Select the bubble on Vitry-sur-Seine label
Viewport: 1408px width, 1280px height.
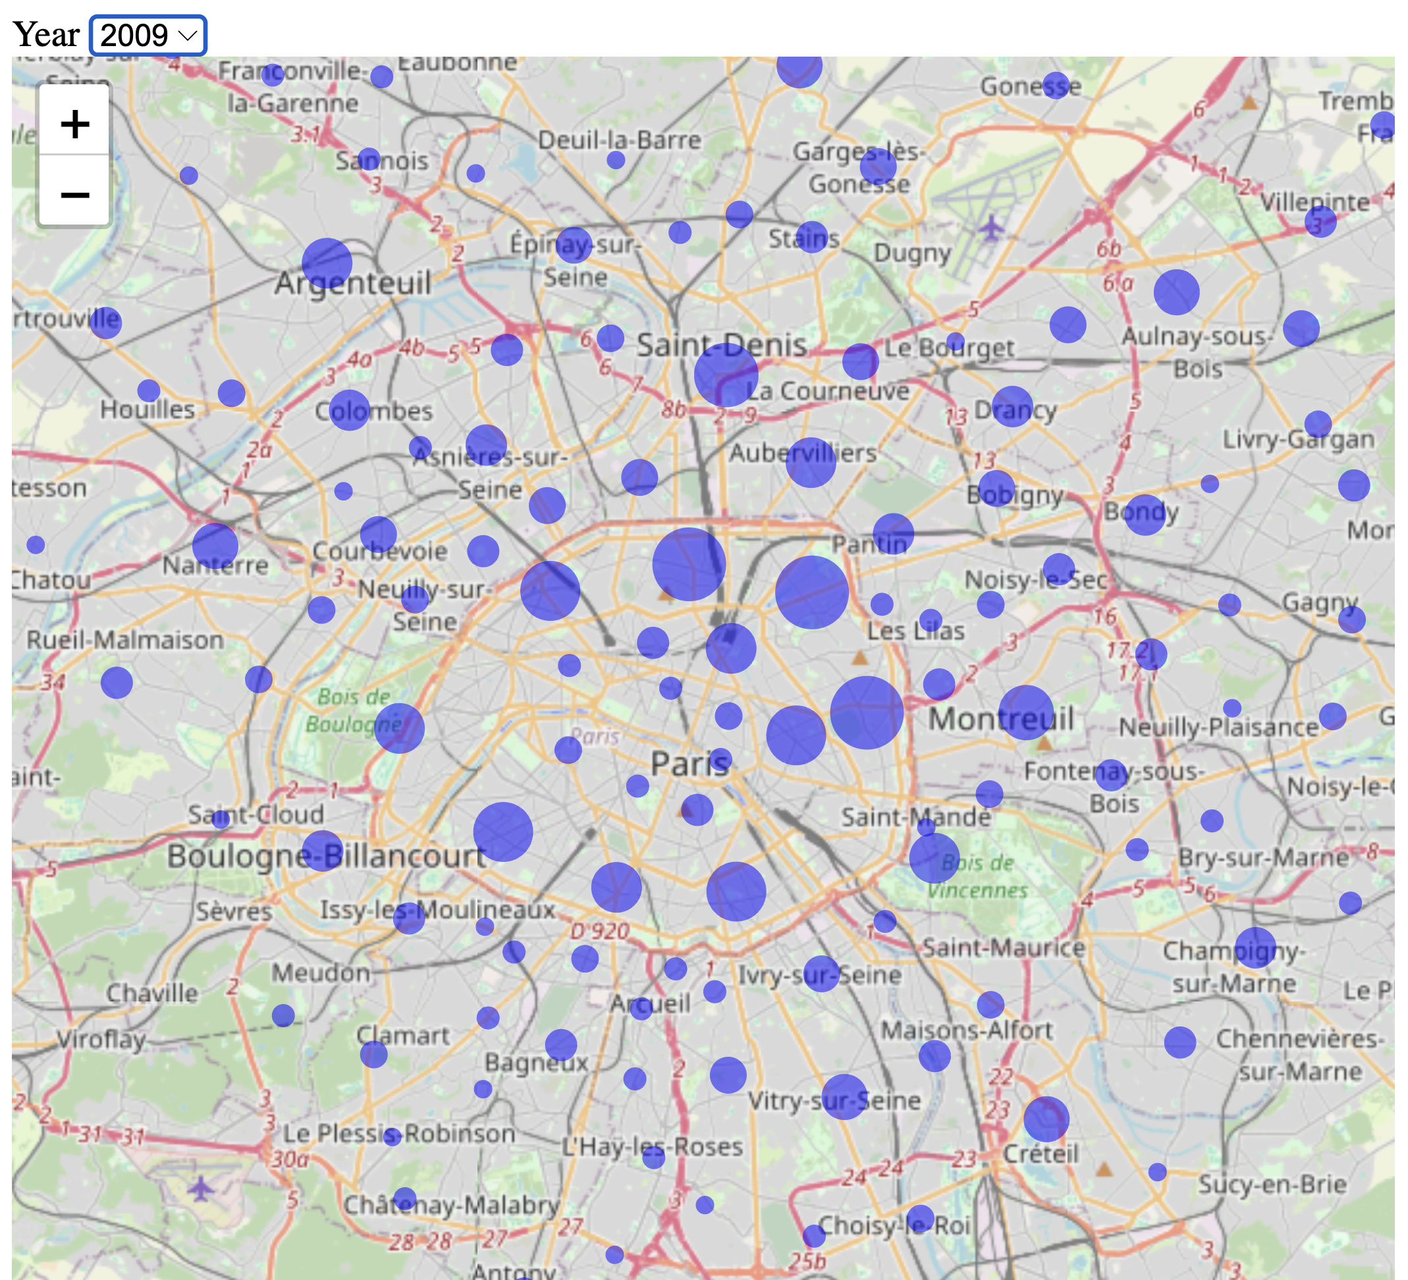(844, 1096)
